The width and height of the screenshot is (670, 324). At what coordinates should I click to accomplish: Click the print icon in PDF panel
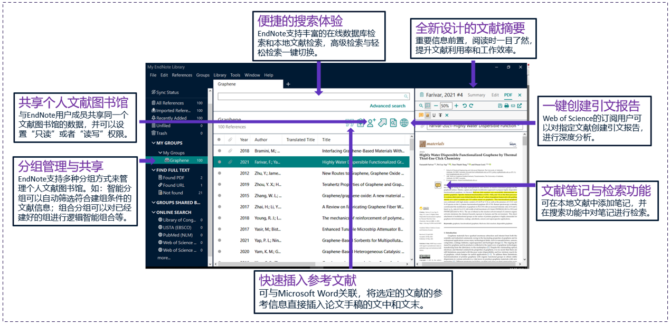tap(506, 106)
